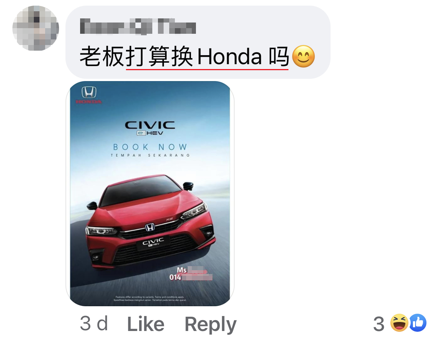Click the phone number starting with 014
Viewport: 440px width, 340px height.
coord(191,277)
